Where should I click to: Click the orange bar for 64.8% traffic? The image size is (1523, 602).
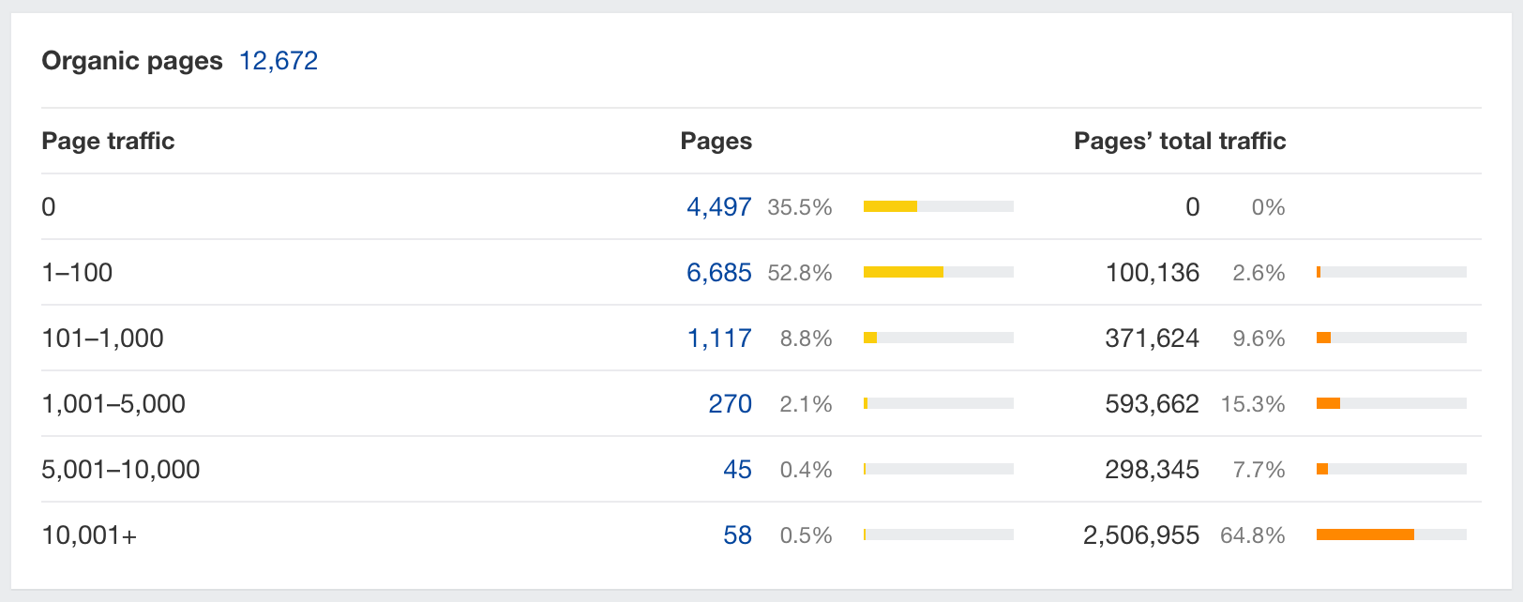(x=1365, y=534)
